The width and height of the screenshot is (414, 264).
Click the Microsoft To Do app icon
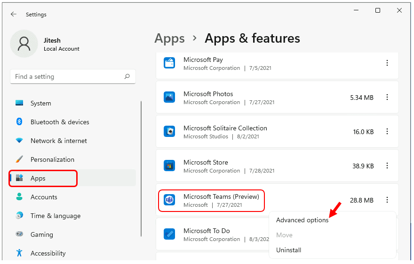click(x=169, y=234)
